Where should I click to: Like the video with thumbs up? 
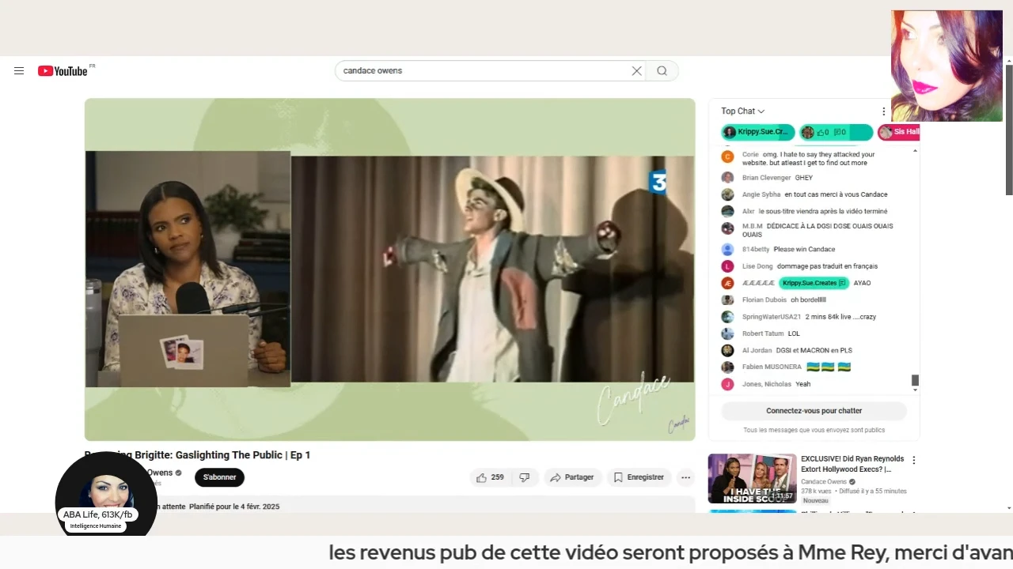coord(491,477)
